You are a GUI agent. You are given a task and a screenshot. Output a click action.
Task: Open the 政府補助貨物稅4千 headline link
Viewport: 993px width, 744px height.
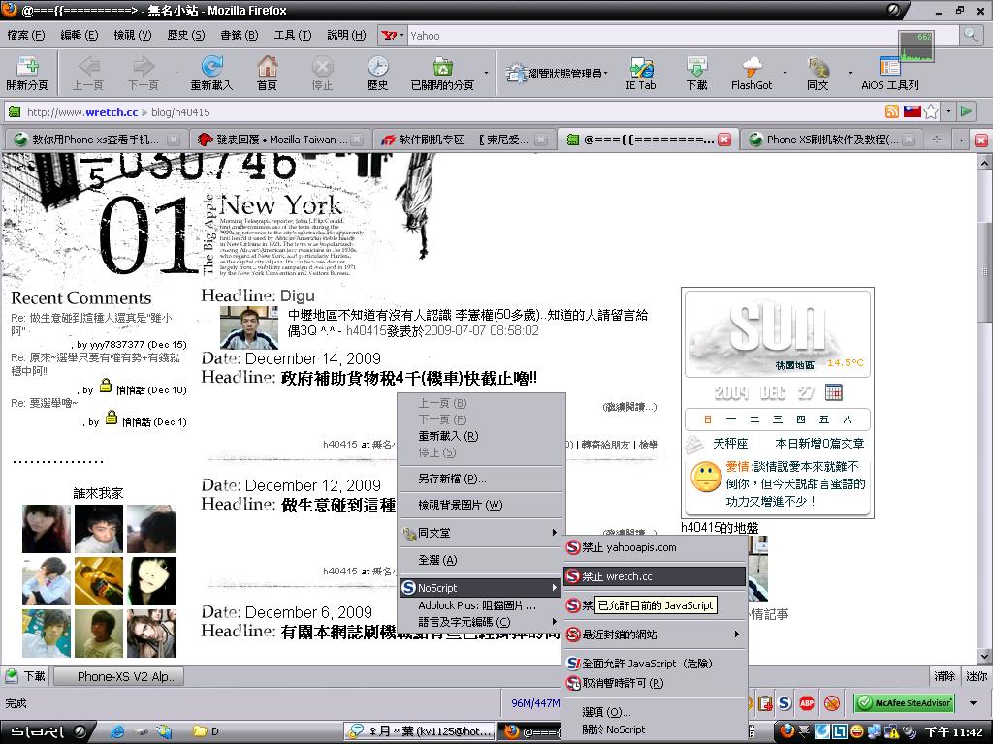[408, 378]
